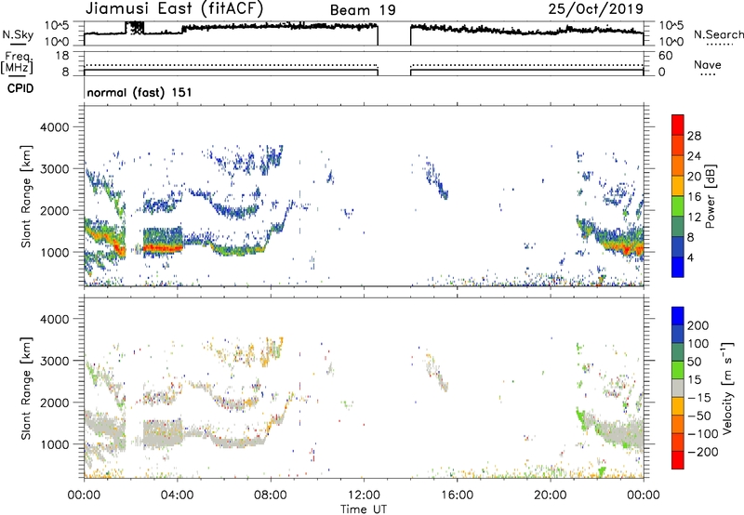This screenshot has height=515, width=744.
Task: Click power colorbar value 28
Action: 694,136
